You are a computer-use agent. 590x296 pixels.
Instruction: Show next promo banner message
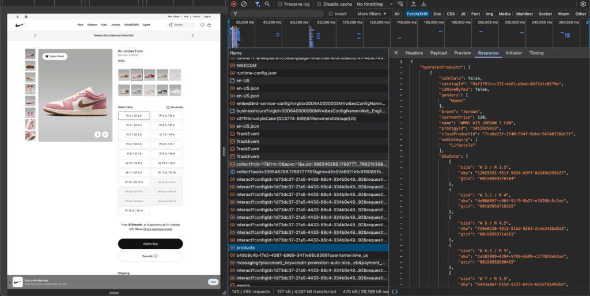[x=192, y=35]
